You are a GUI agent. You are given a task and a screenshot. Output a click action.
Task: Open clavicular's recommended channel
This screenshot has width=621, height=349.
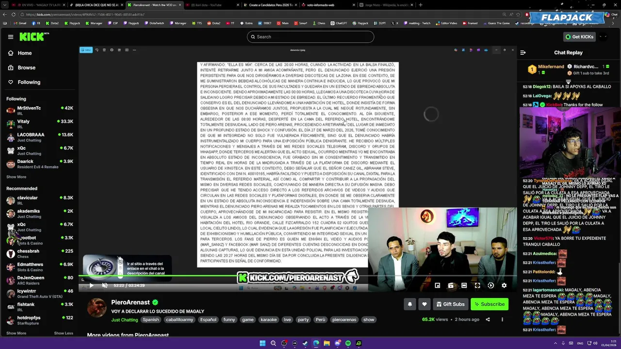pyautogui.click(x=39, y=200)
